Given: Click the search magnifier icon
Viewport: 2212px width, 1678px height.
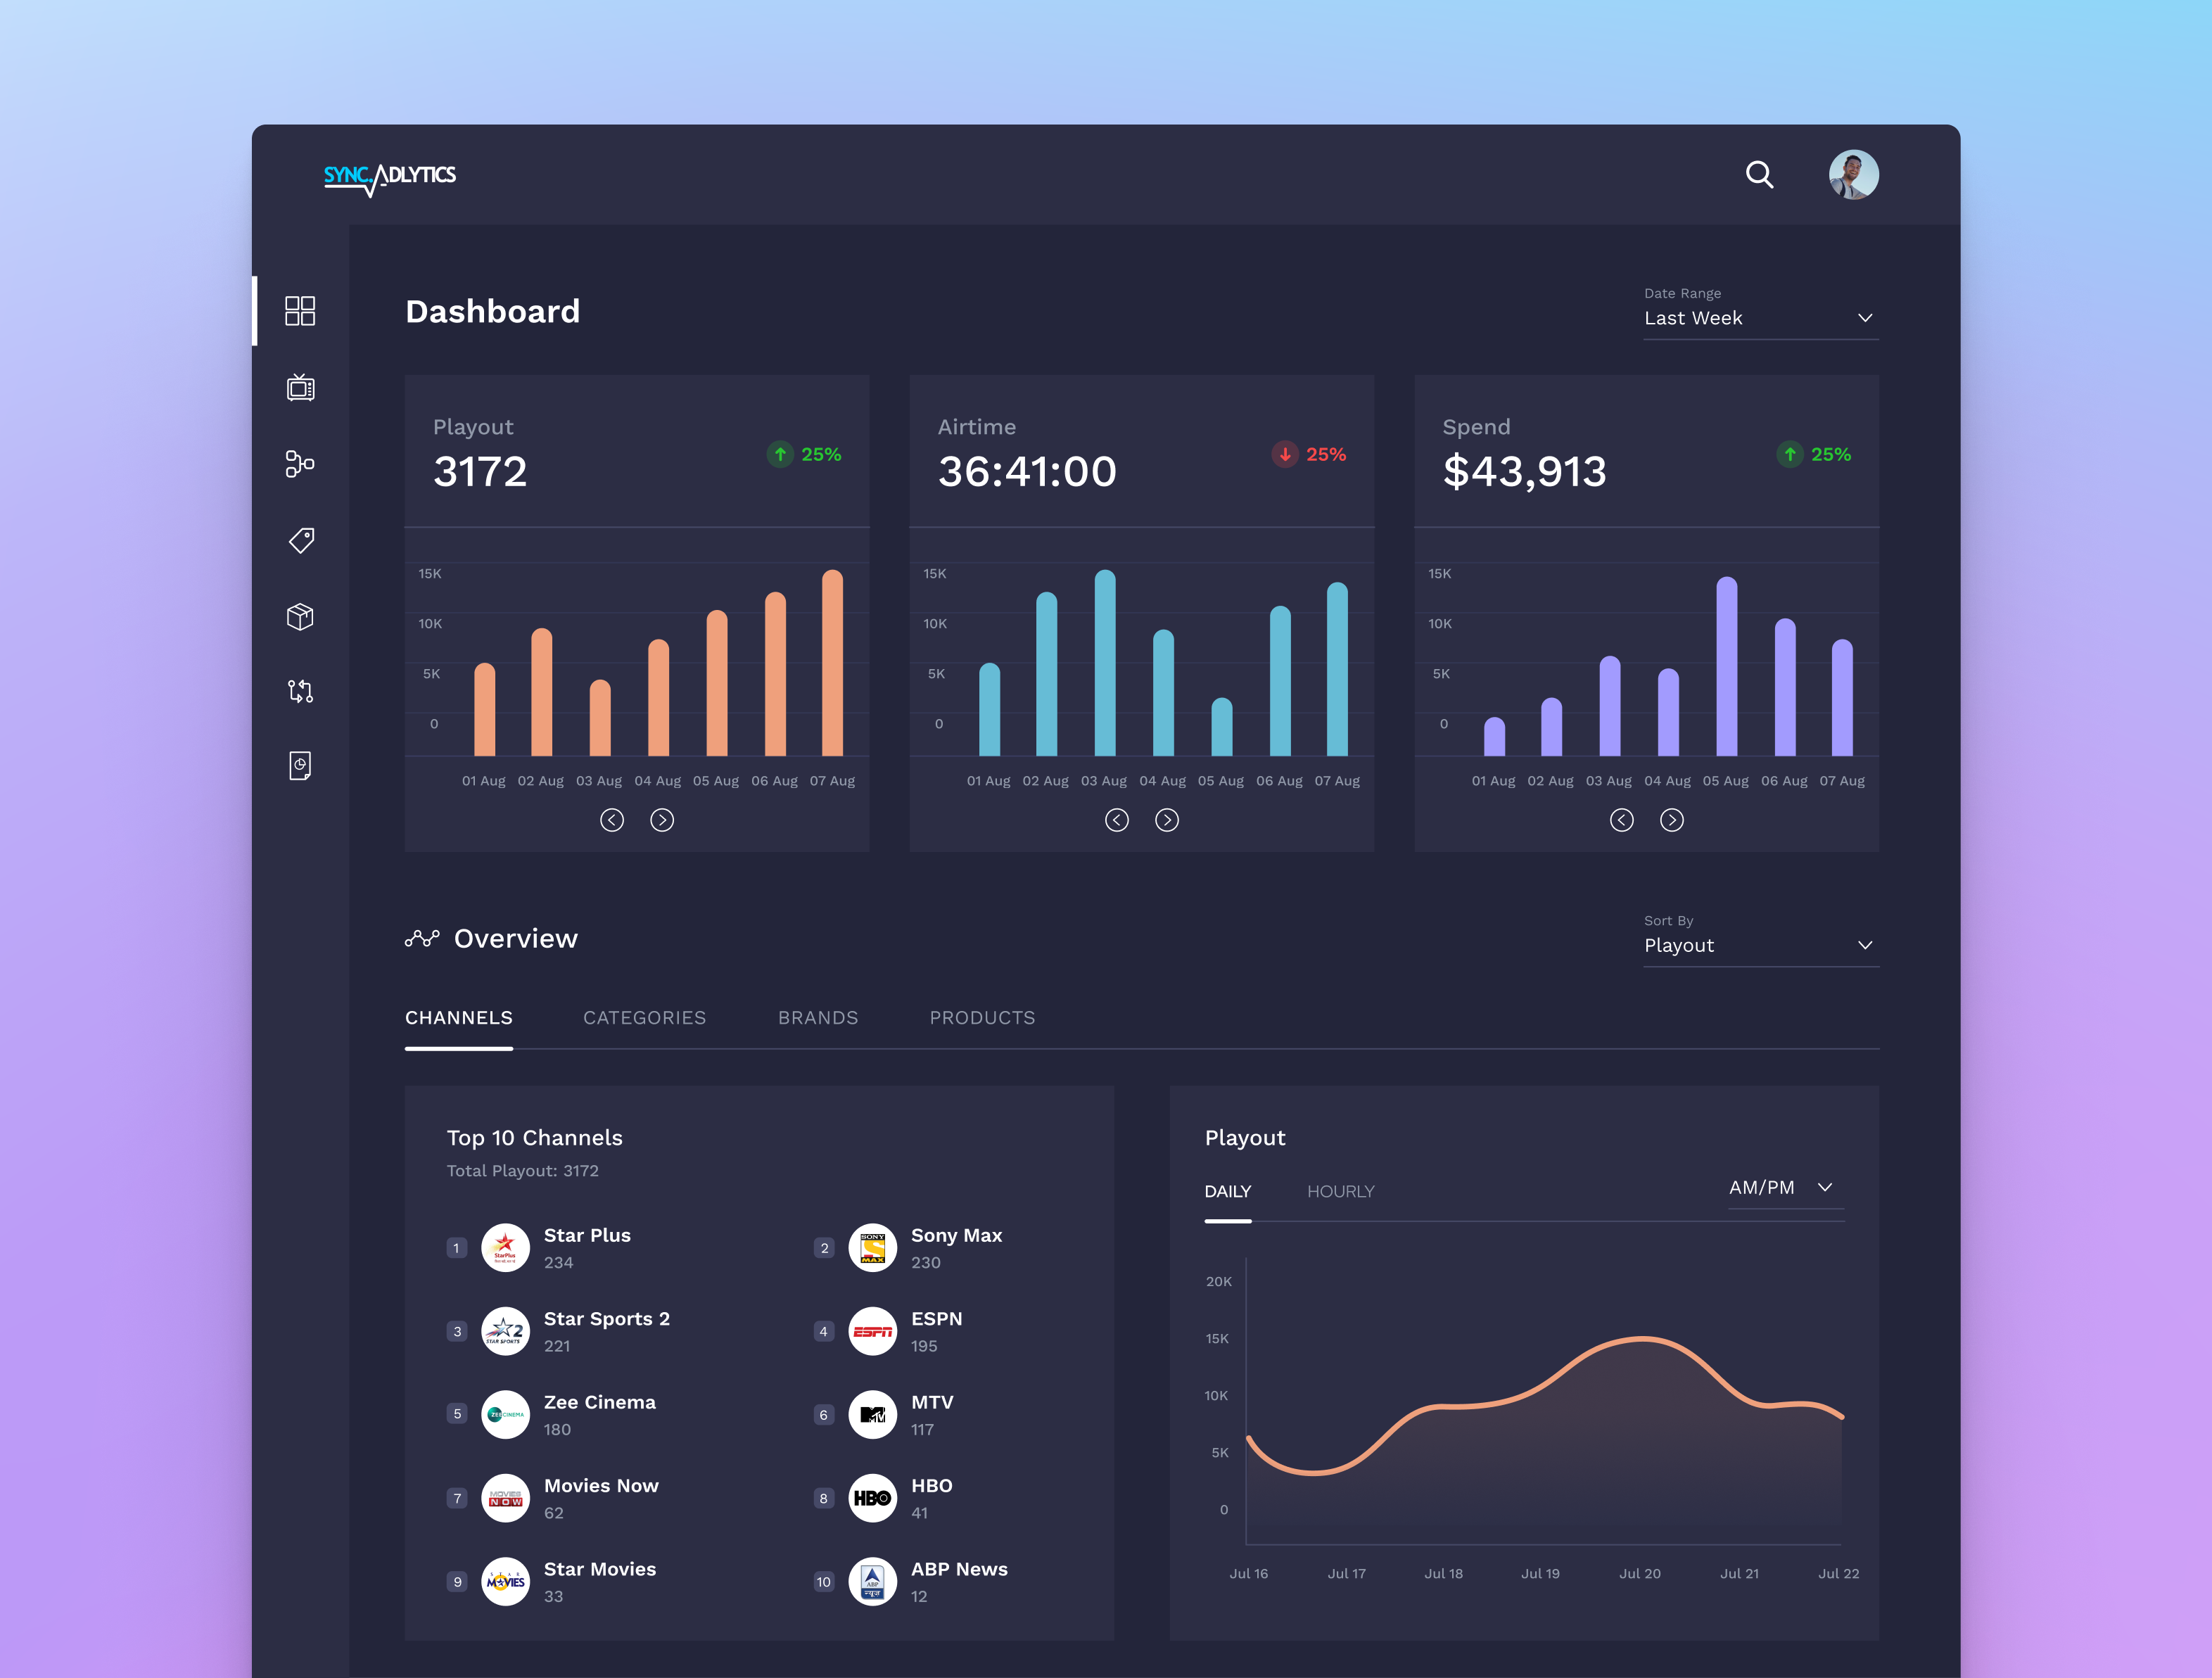Looking at the screenshot, I should pyautogui.click(x=1760, y=175).
